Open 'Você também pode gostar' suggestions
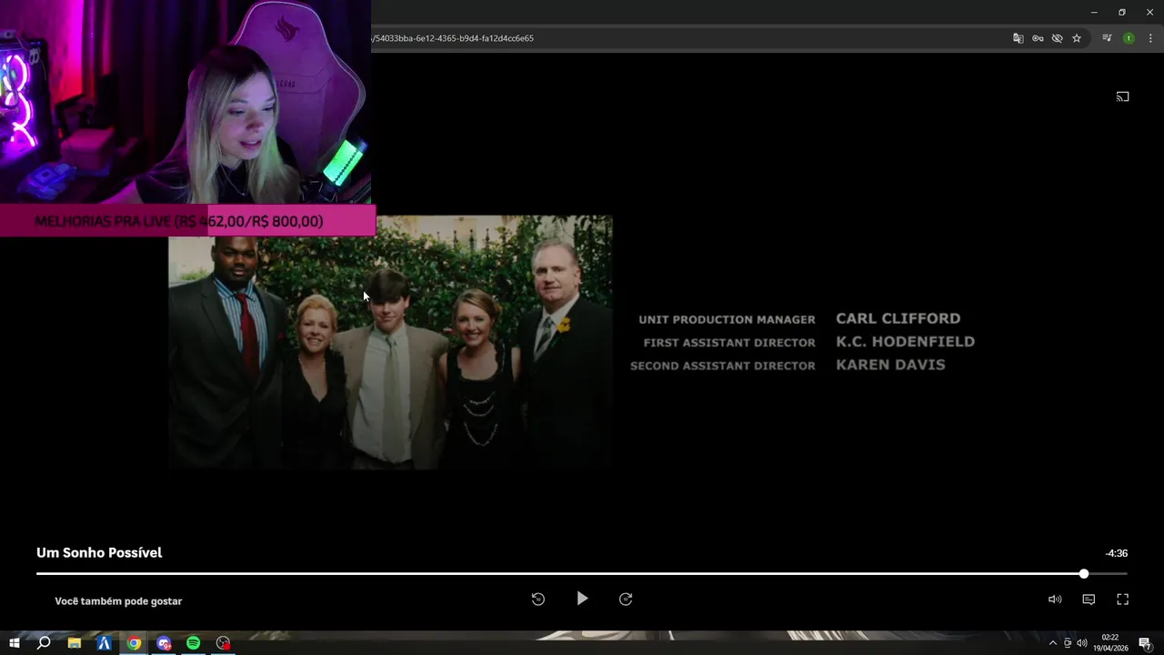This screenshot has height=655, width=1164. click(118, 601)
